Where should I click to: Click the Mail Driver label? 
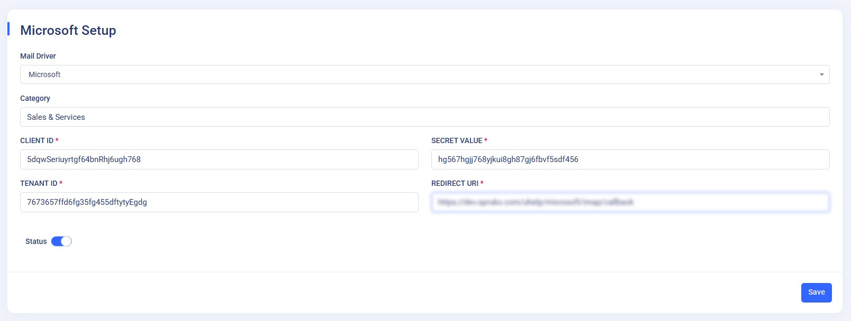[x=38, y=56]
